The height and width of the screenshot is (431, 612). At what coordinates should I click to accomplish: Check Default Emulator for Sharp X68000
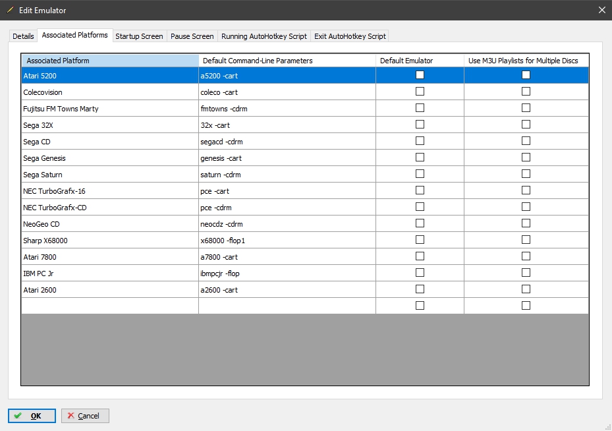pos(420,240)
